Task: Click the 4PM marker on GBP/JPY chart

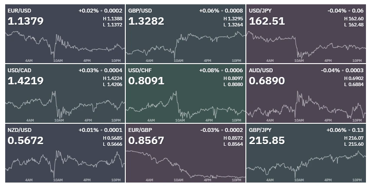Action: pyautogui.click(x=328, y=180)
